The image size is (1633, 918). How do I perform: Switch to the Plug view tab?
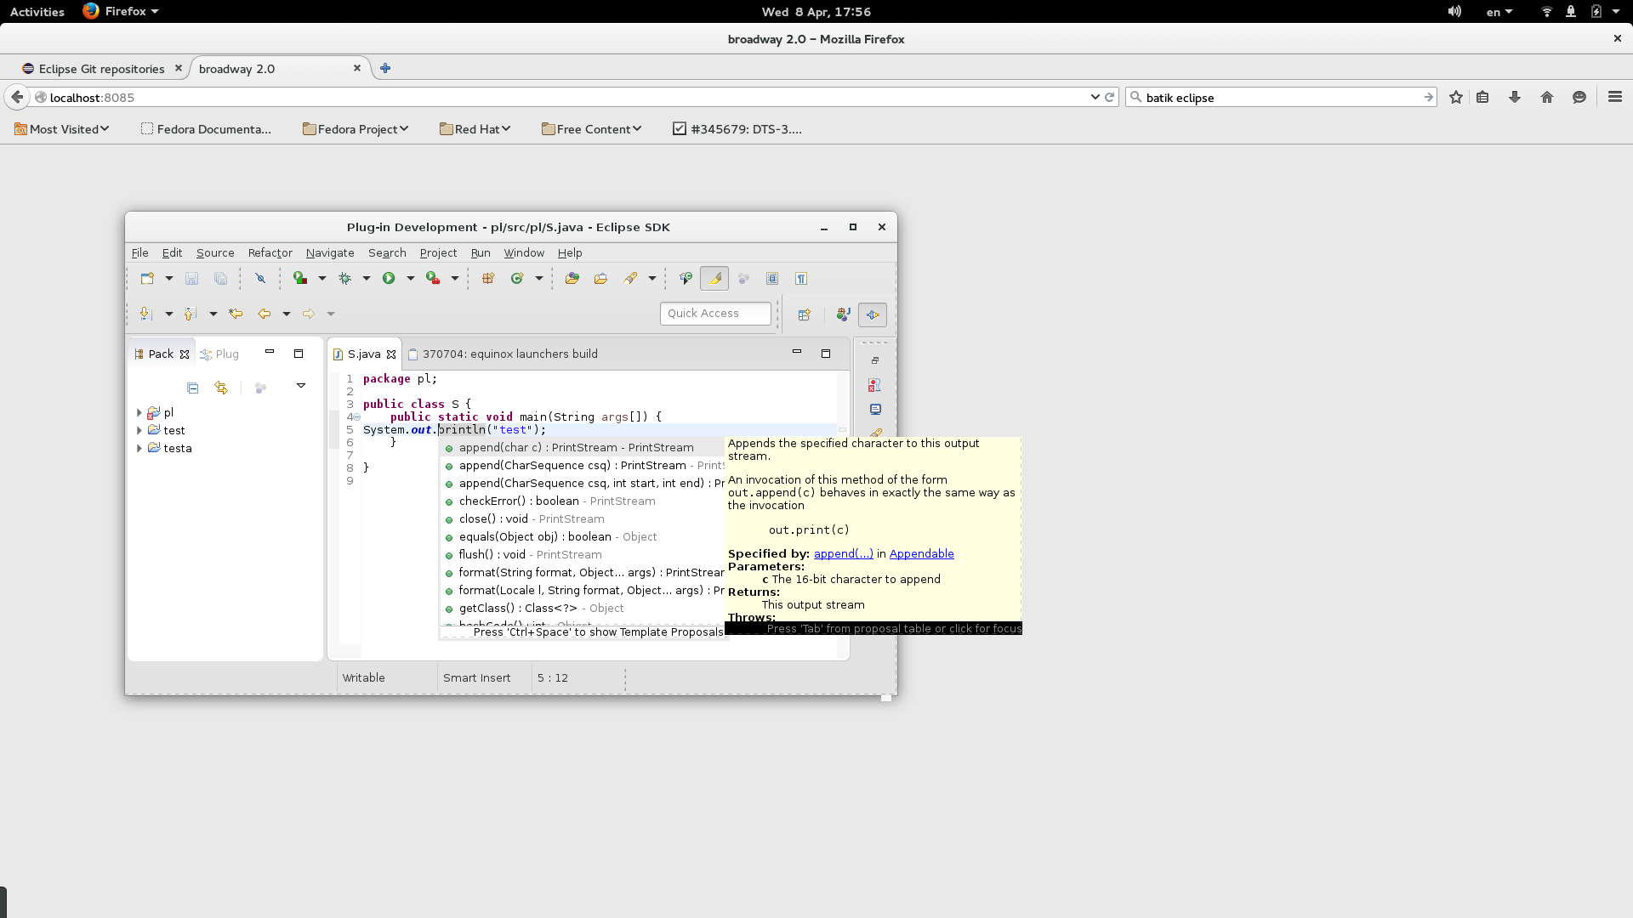click(219, 354)
